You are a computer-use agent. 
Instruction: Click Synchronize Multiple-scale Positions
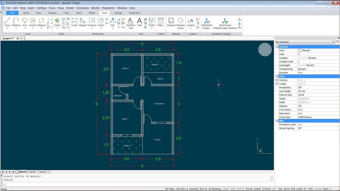click(225, 23)
